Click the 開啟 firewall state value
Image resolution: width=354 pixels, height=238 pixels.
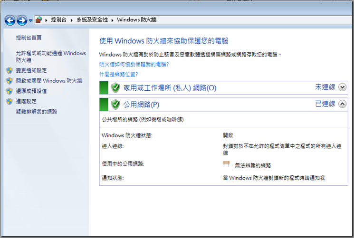point(228,135)
